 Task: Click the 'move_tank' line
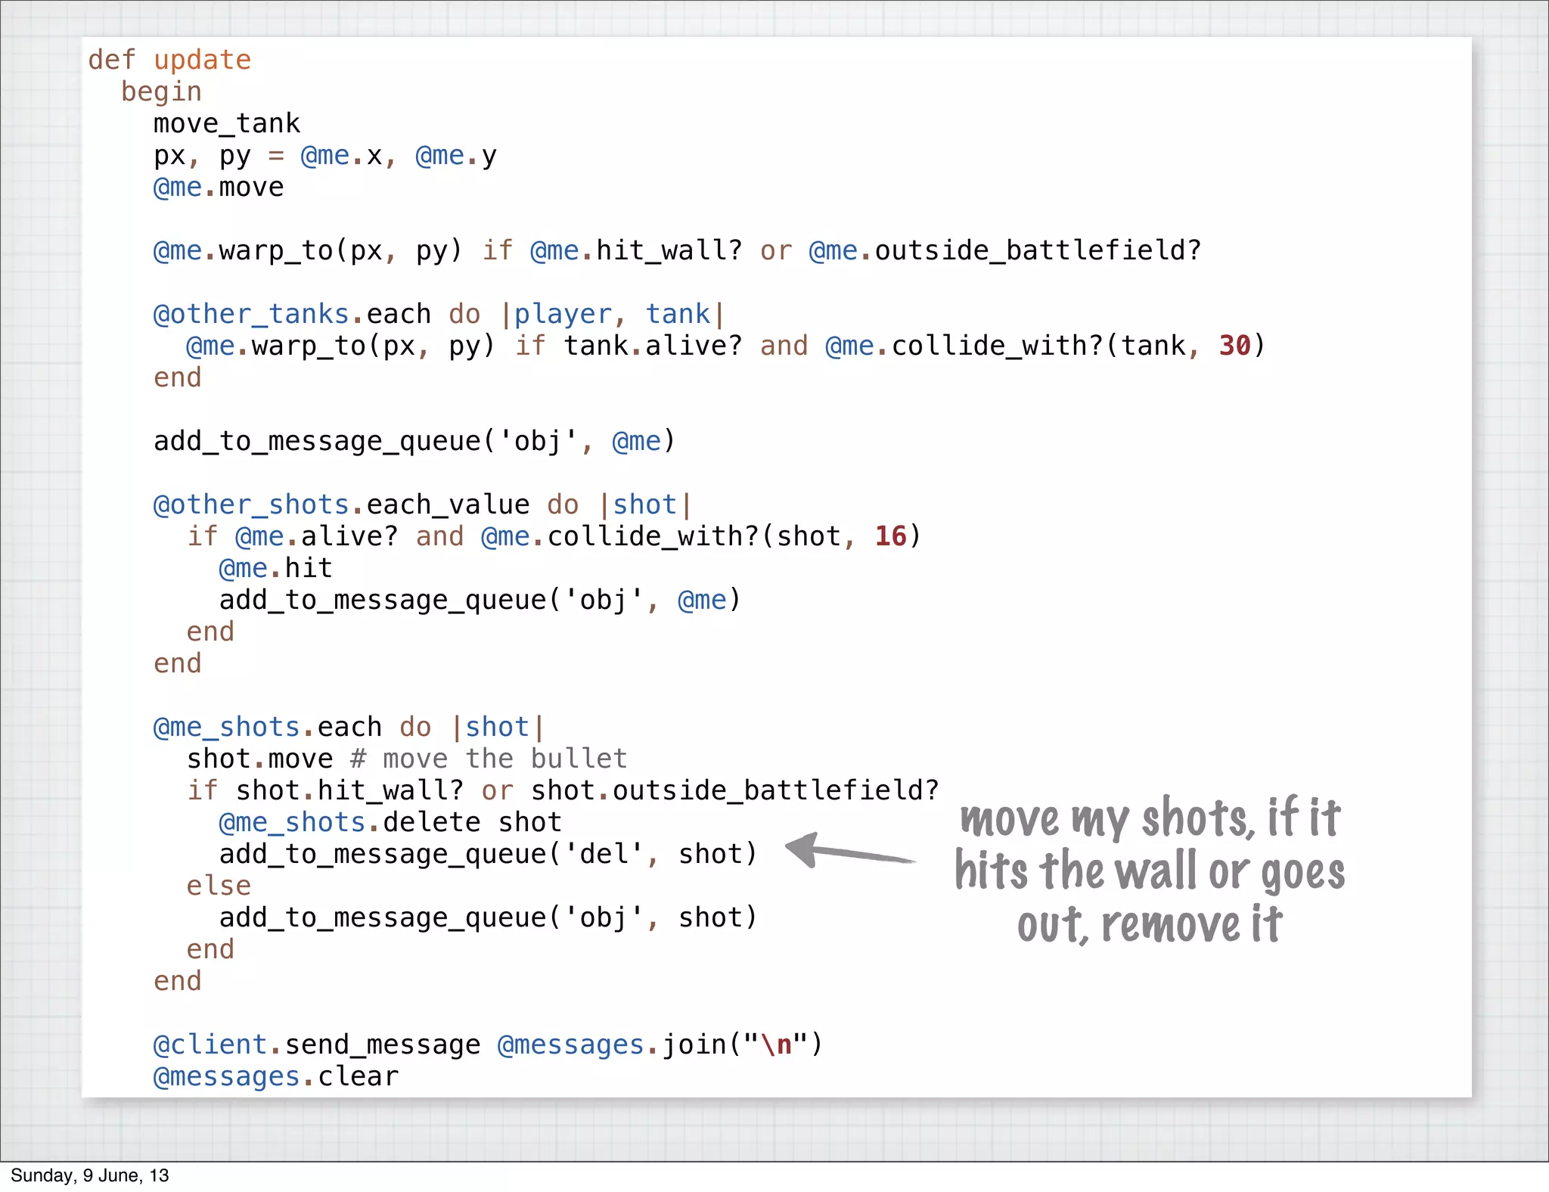227,123
